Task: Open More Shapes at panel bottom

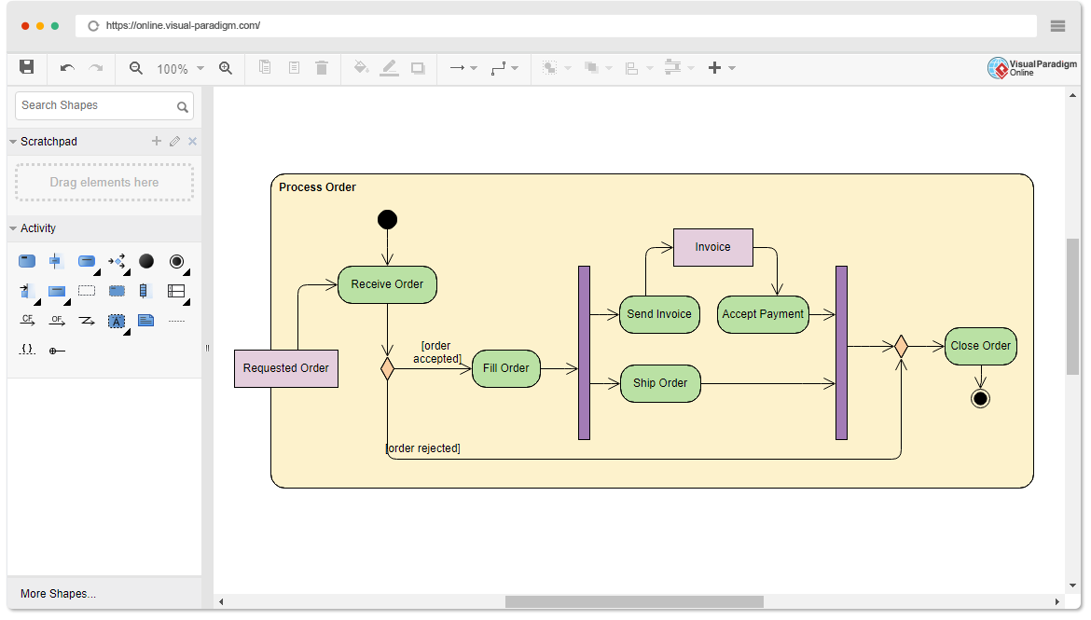Action: tap(59, 594)
